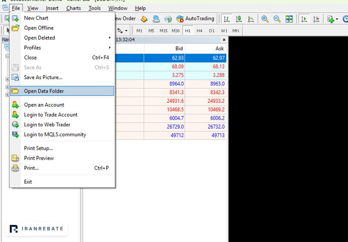
Task: Select Open Offline menu entry
Action: click(x=62, y=28)
